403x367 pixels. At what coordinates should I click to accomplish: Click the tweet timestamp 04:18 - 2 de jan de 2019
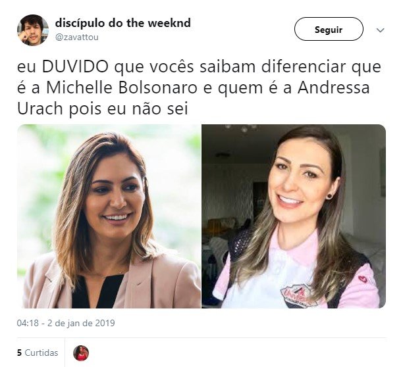66,323
